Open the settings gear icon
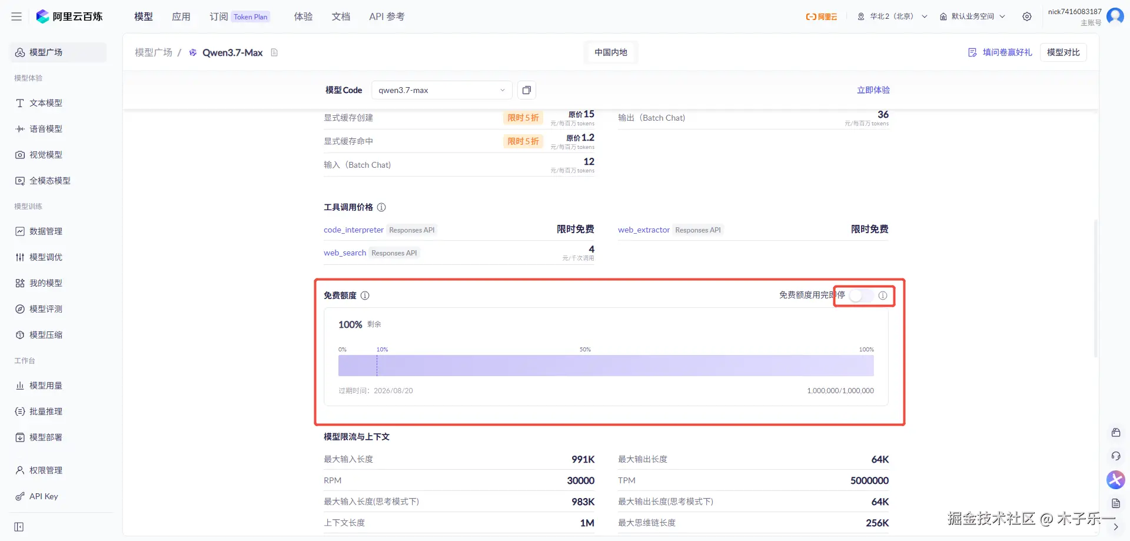The width and height of the screenshot is (1130, 541). coord(1027,16)
